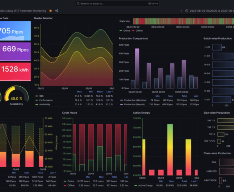Open the Master Monitor panel title menu
The height and width of the screenshot is (192, 234).
point(43,18)
